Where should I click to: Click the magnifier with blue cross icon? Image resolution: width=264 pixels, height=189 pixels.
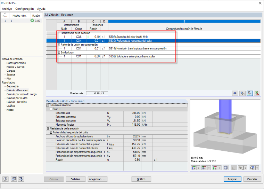tap(253, 168)
